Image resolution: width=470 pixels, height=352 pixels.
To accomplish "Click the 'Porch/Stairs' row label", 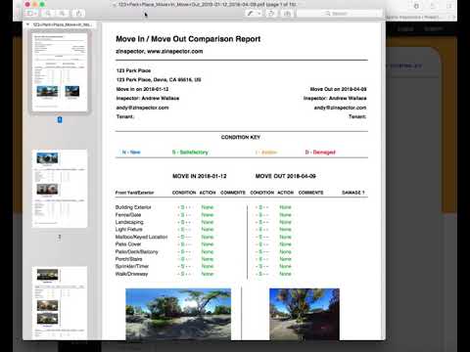I will click(128, 259).
